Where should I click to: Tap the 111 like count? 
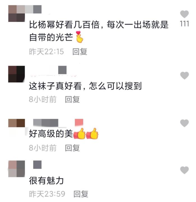184,24
